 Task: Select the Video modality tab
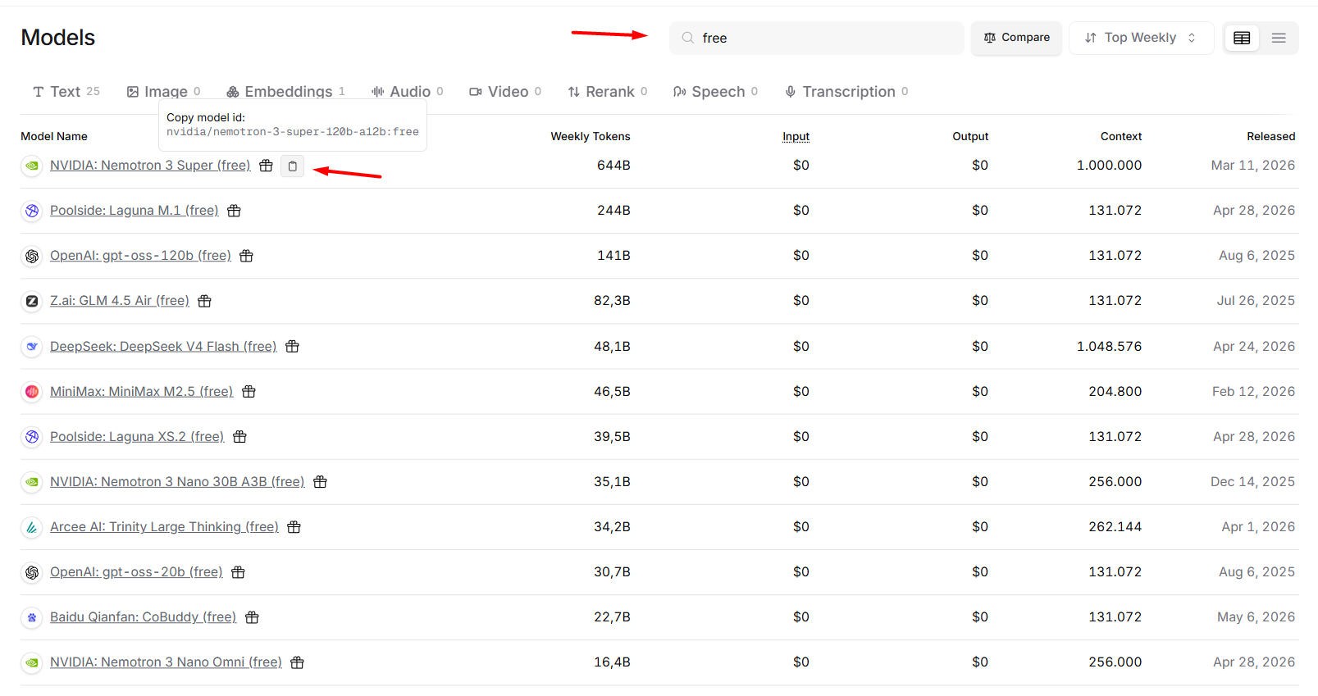pos(505,92)
